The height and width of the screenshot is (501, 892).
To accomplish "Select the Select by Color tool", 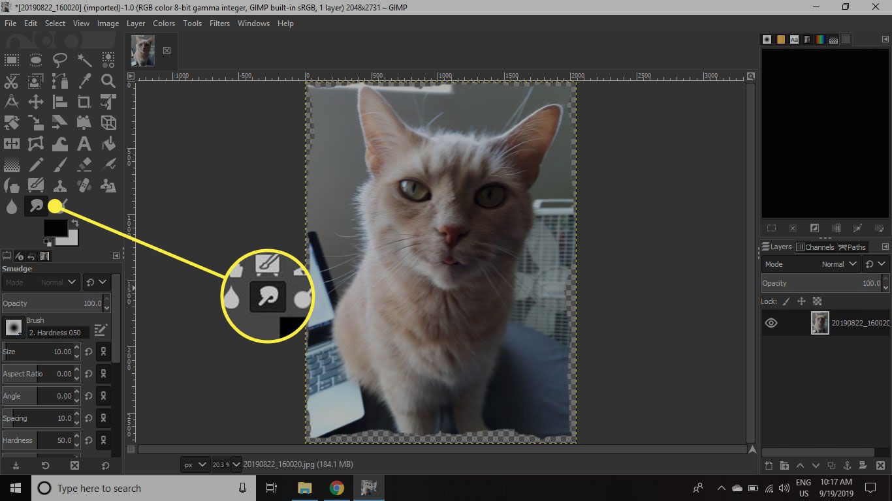I will click(x=108, y=61).
